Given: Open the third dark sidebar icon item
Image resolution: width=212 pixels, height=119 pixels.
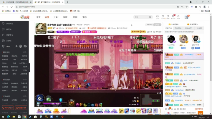Looking at the screenshot, I should pyautogui.click(x=3, y=35).
